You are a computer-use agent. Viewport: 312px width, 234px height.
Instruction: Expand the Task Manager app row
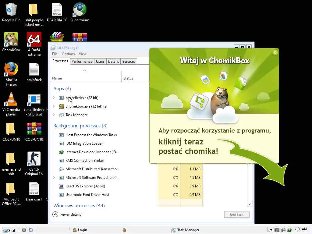[x=54, y=115]
